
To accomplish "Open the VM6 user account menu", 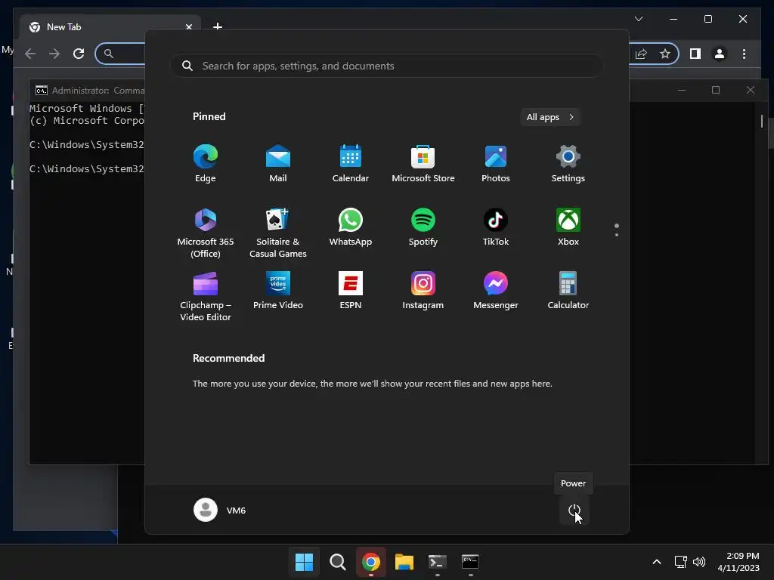I will [220, 510].
